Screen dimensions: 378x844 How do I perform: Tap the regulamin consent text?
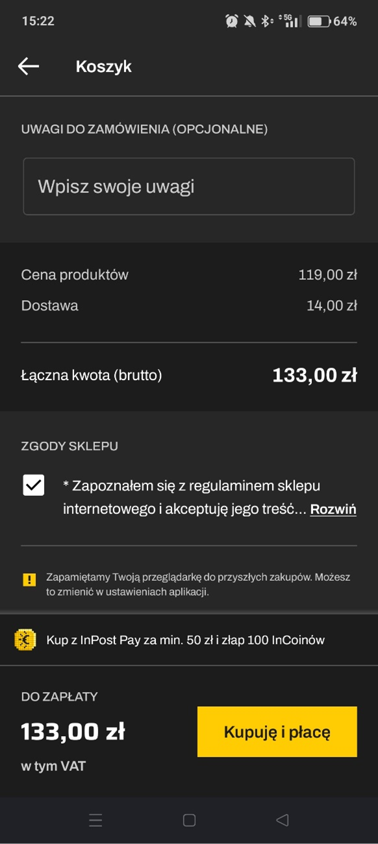186,498
